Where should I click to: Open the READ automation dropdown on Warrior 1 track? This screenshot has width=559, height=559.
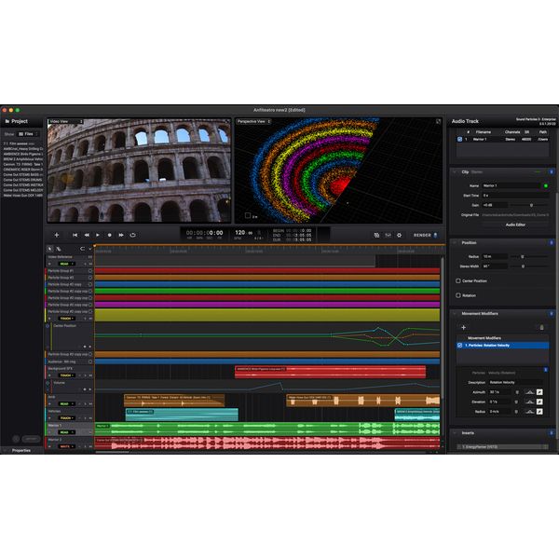pyautogui.click(x=66, y=432)
